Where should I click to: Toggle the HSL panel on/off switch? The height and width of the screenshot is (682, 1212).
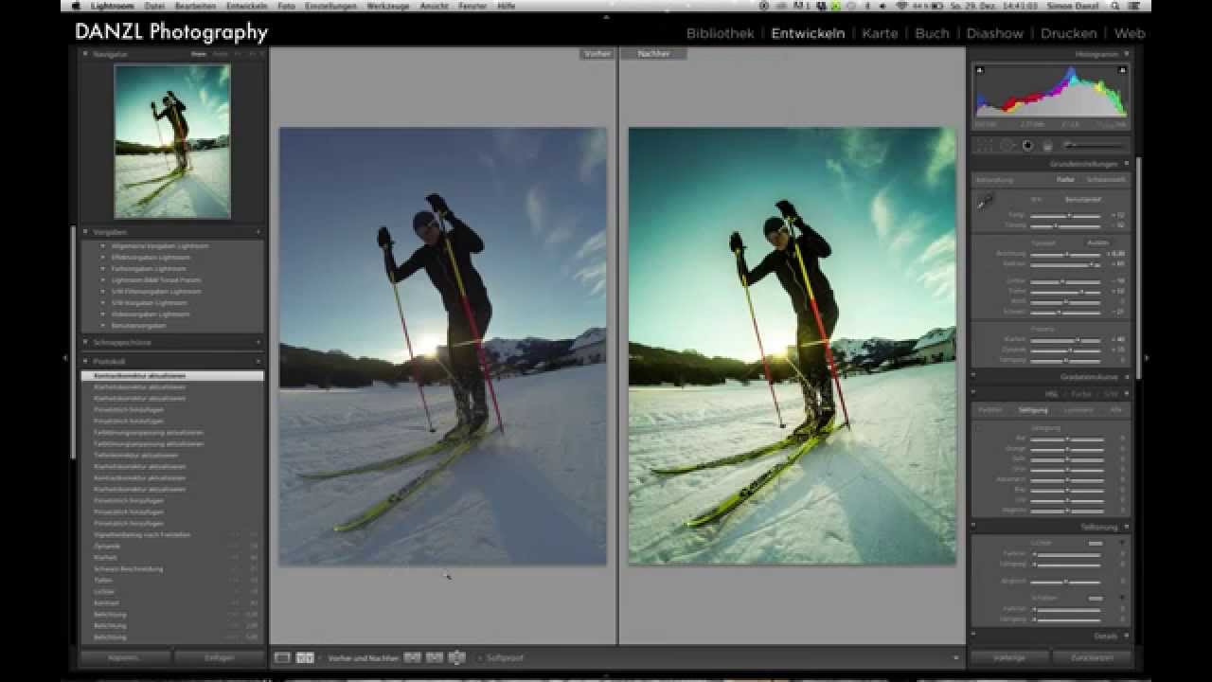[973, 393]
